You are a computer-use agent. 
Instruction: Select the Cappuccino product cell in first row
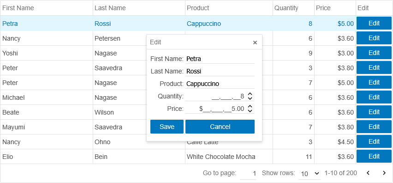pyautogui.click(x=229, y=24)
